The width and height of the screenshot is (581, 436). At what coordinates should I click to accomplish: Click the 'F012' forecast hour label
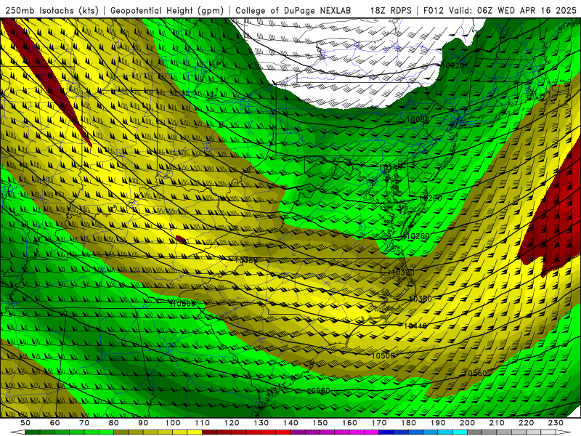[x=434, y=10]
